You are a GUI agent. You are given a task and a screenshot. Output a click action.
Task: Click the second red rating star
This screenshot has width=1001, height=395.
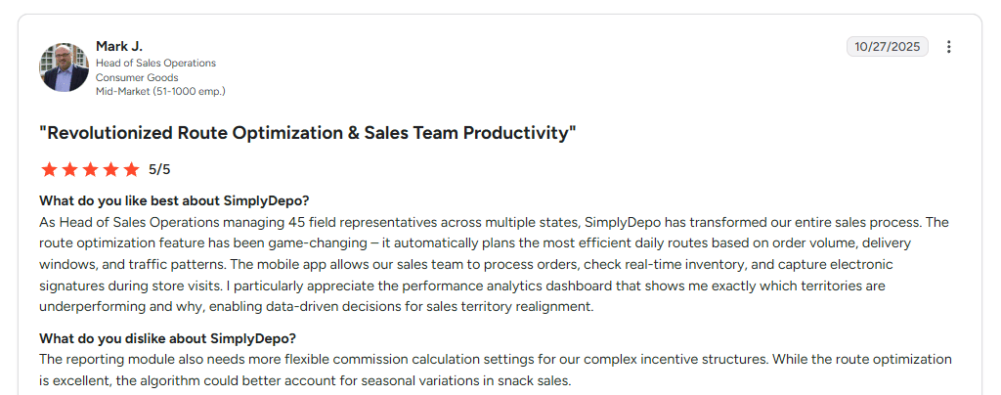click(69, 170)
